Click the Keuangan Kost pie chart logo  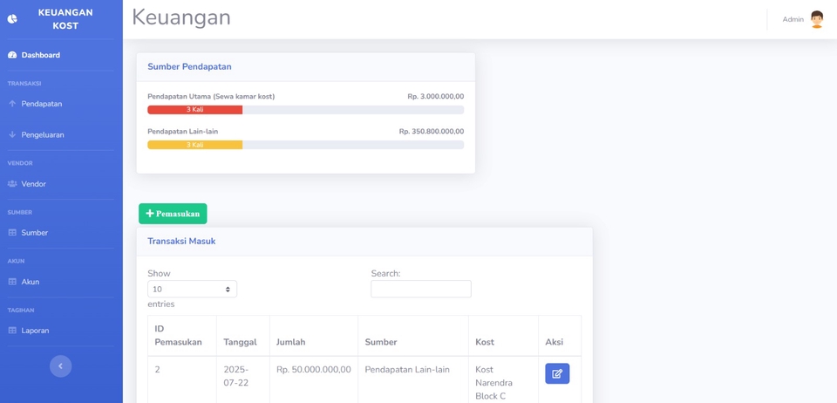click(12, 19)
